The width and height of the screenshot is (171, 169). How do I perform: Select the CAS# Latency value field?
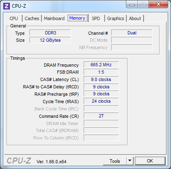(x=101, y=79)
